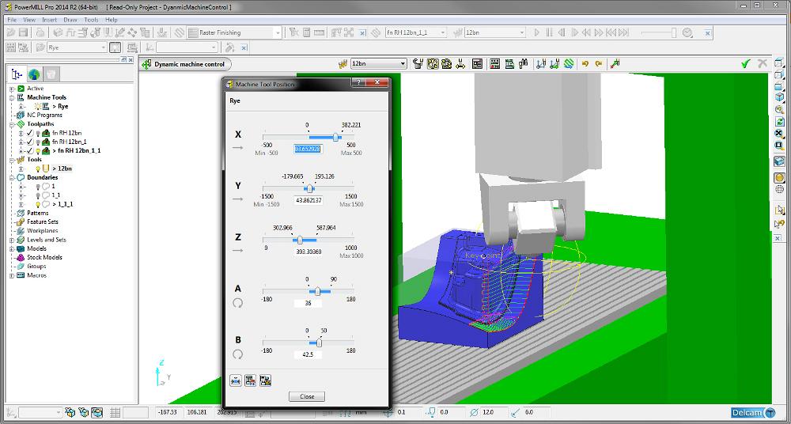Click the save project disk icon
Viewport: 791px width, 424px height.
(x=23, y=32)
